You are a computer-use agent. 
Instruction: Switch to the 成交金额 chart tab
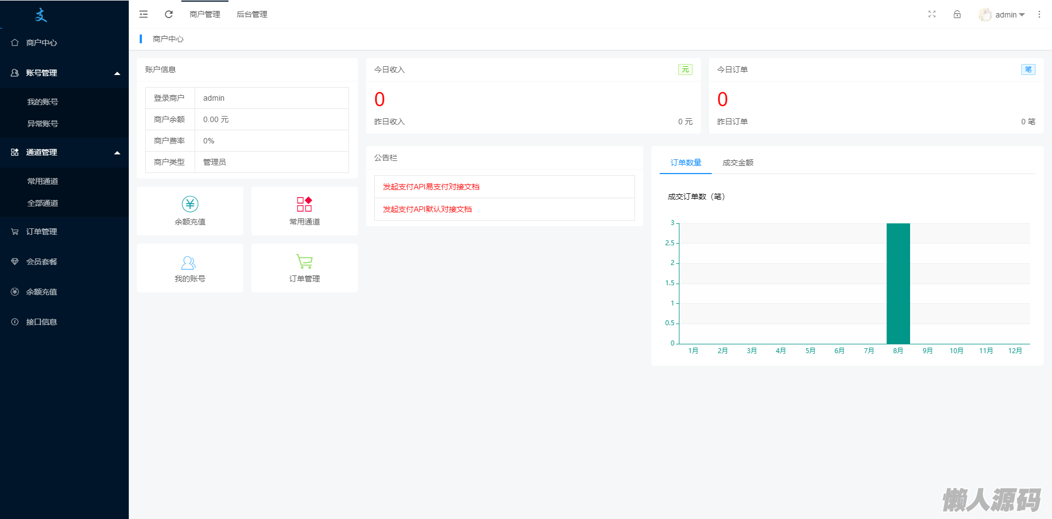737,163
